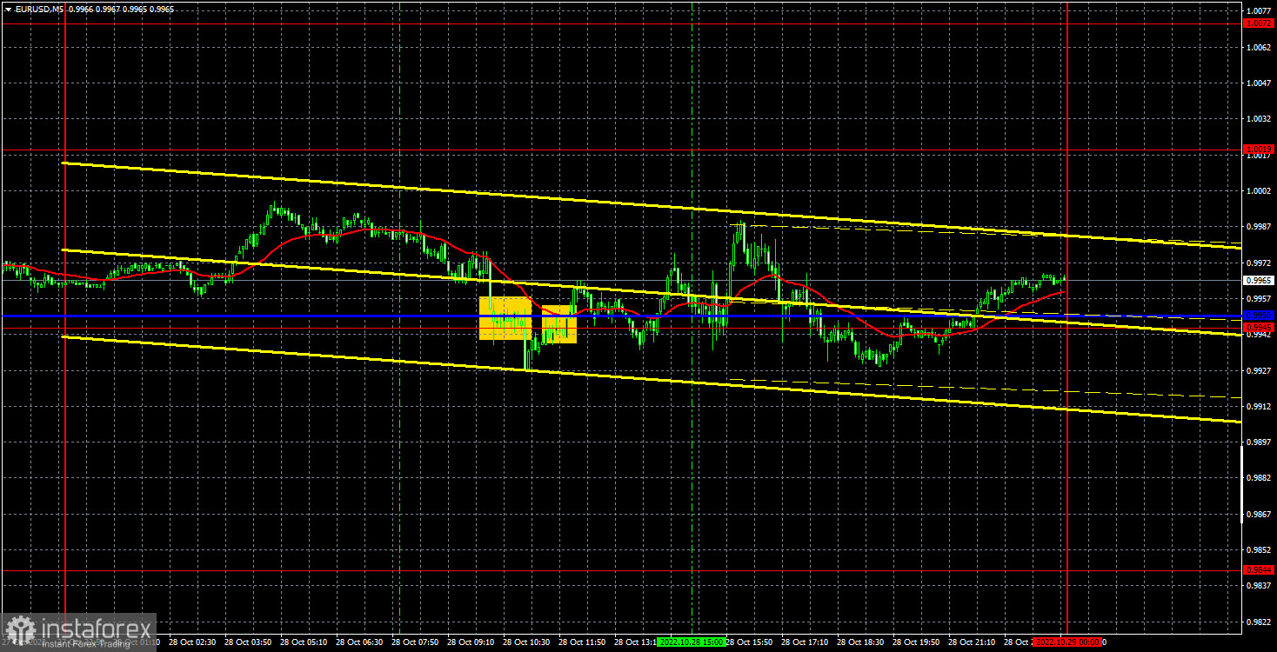Click the 0.9882 price axis label
This screenshot has height=652, width=1277.
tap(1259, 478)
